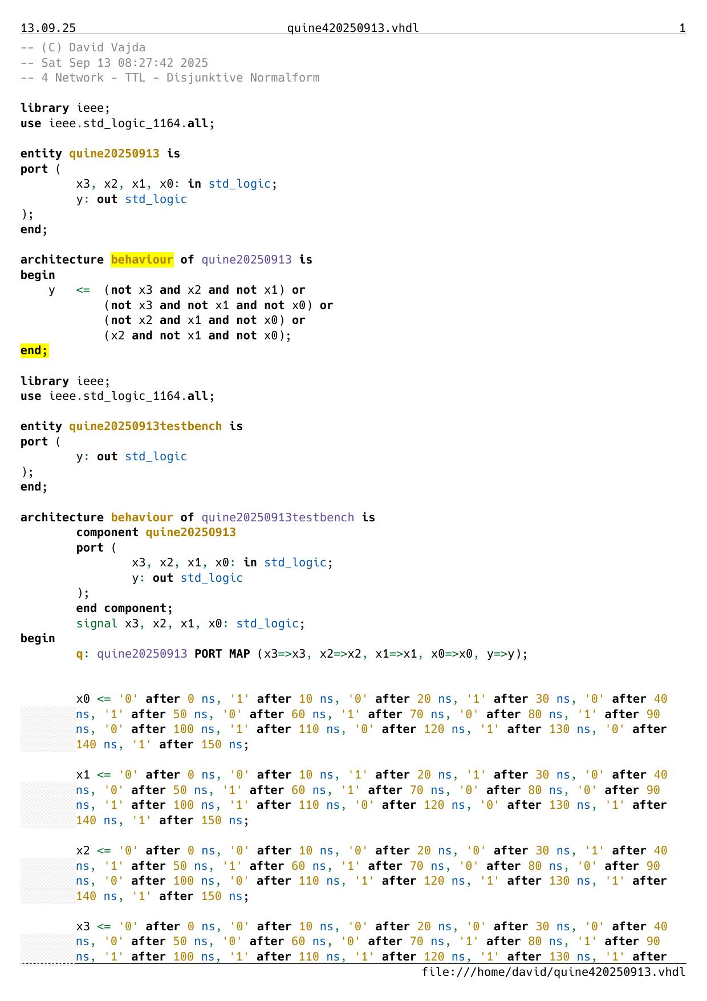This screenshot has height=1001, width=707.
Task: Click the 'component' keyword before quine20250913
Action: pyautogui.click(x=107, y=533)
